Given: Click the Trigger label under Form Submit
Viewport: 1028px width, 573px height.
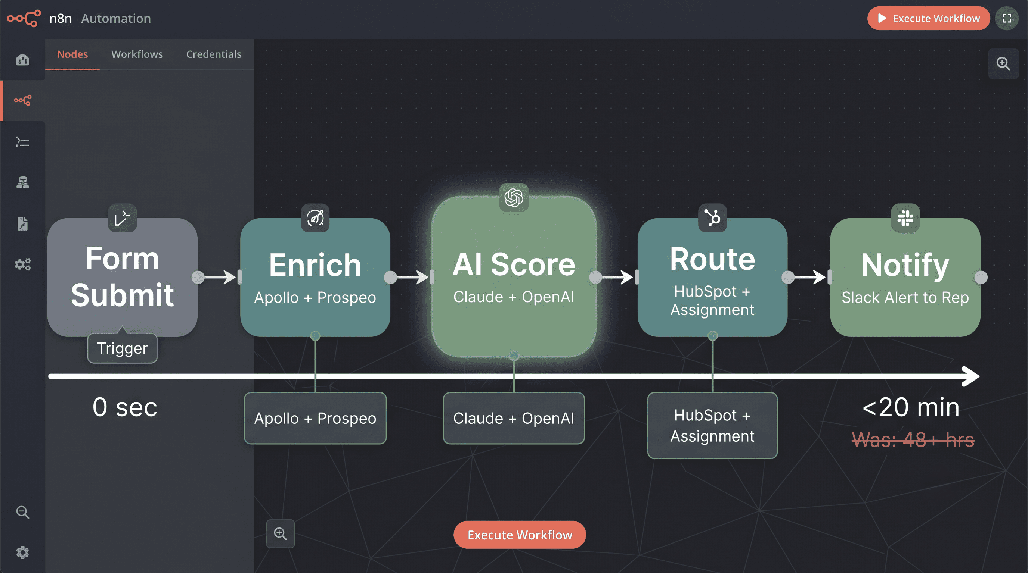Looking at the screenshot, I should (122, 348).
